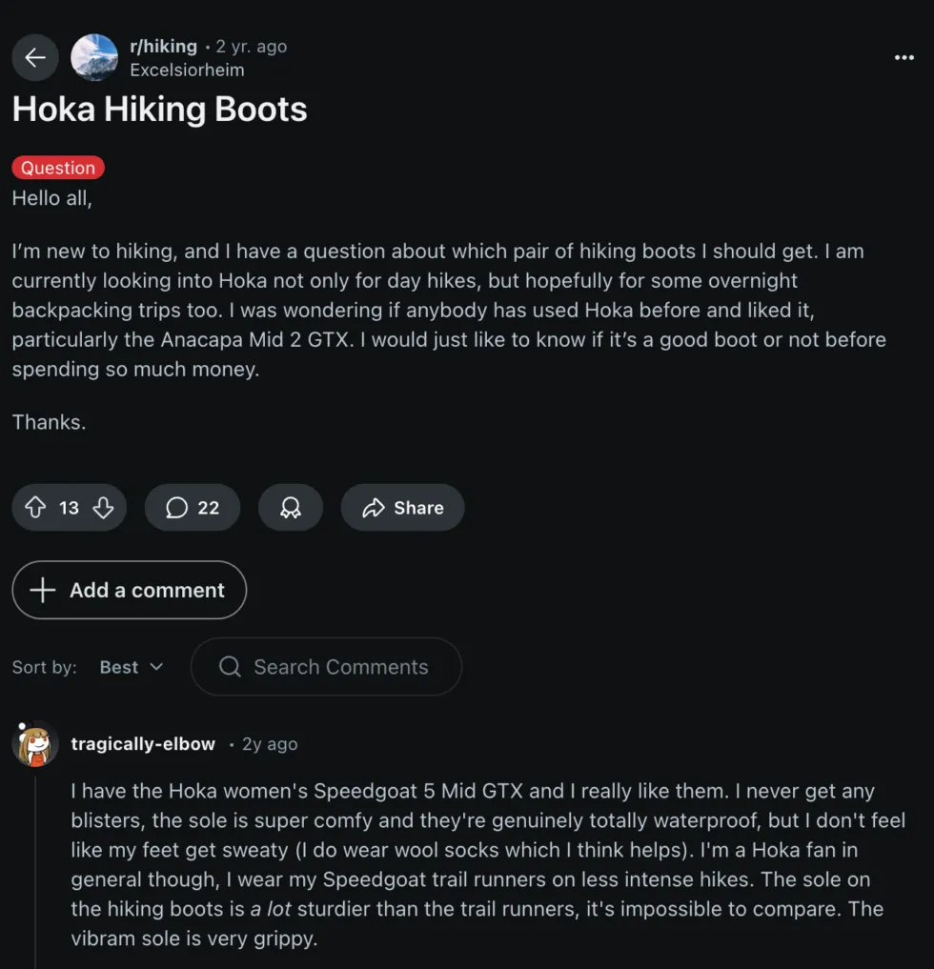934x969 pixels.
Task: Share the post using the Share button
Action: click(x=402, y=507)
